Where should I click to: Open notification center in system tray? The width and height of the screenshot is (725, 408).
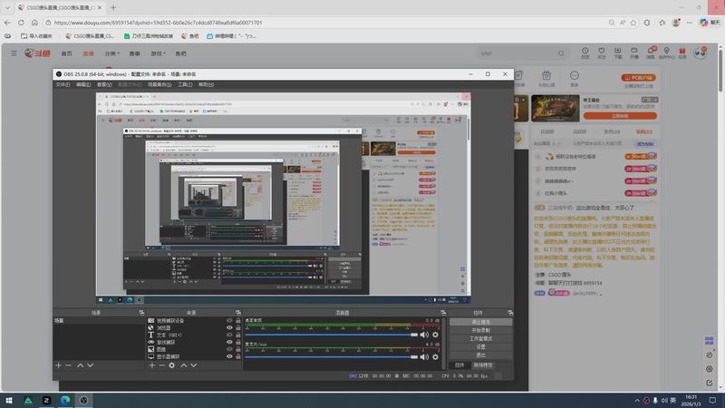pyautogui.click(x=712, y=400)
